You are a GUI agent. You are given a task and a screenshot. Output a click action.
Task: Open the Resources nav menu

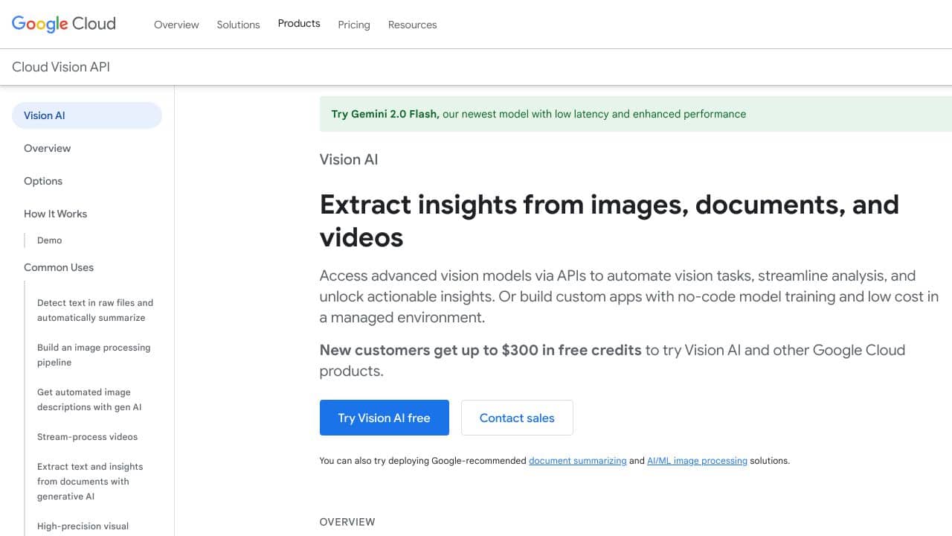pyautogui.click(x=412, y=25)
